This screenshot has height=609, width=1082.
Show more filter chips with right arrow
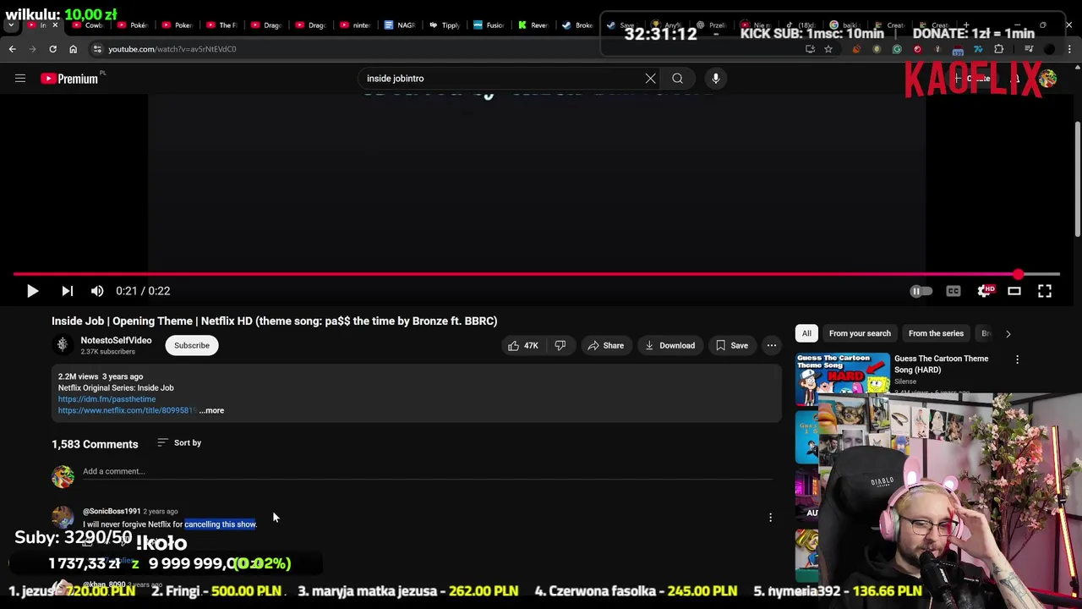(x=1008, y=333)
